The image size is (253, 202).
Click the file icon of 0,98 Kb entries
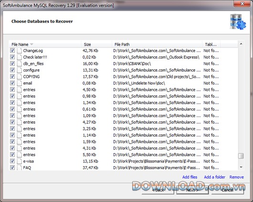point(19,96)
